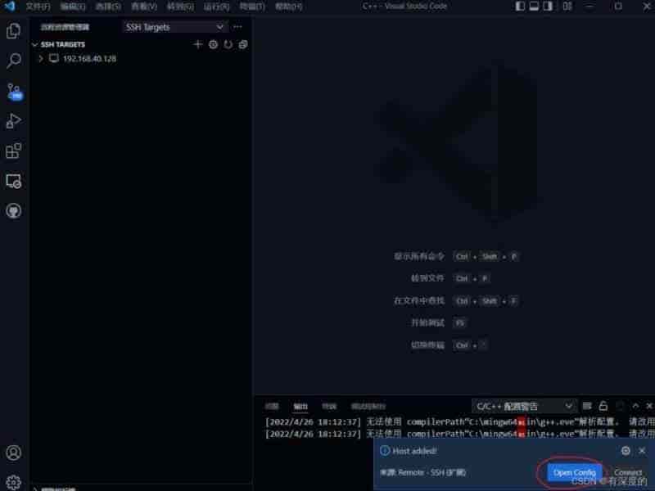Click the Open Config button
655x491 pixels.
coord(574,472)
